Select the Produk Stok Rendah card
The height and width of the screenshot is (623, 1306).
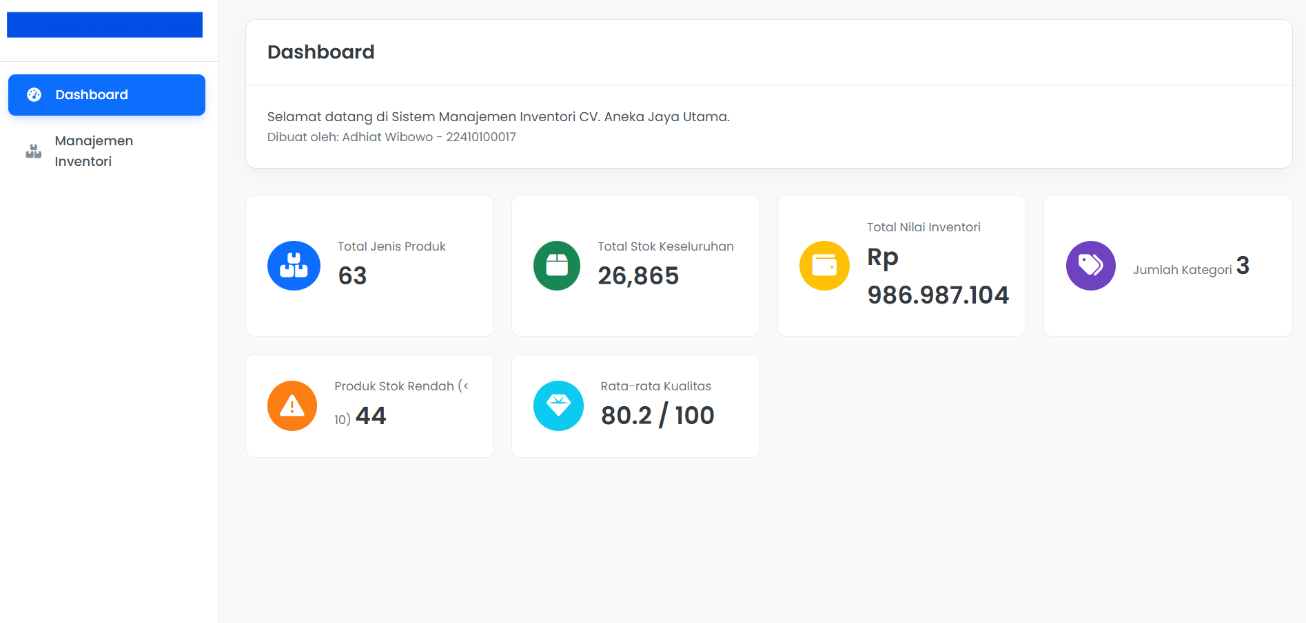[369, 405]
